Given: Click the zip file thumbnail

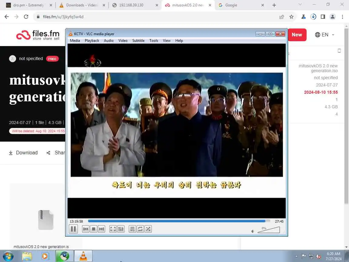Looking at the screenshot, I should pyautogui.click(x=46, y=220).
